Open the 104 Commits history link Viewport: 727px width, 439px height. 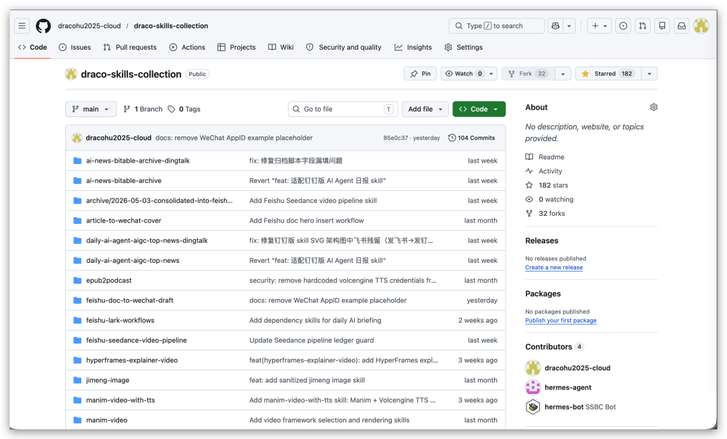[471, 138]
